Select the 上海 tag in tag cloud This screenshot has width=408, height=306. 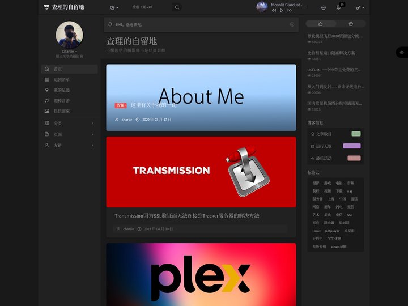[331, 199]
